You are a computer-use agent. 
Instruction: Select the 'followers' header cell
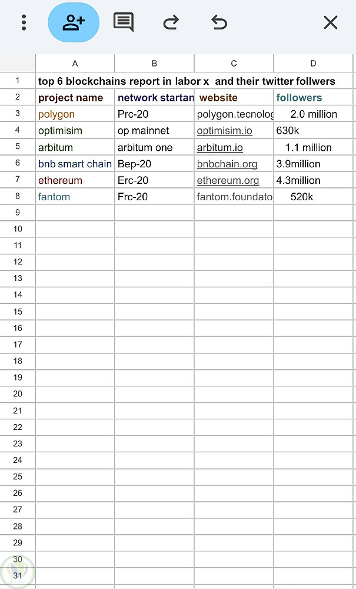click(x=313, y=97)
